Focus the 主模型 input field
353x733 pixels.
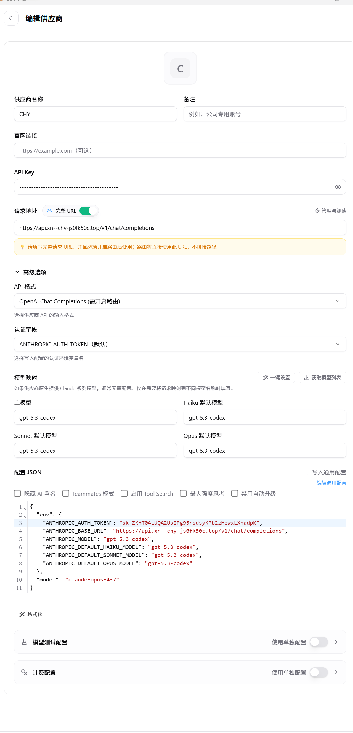pos(95,417)
